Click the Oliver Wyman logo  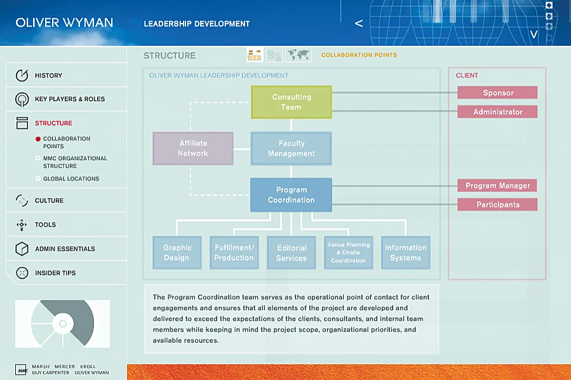click(64, 23)
